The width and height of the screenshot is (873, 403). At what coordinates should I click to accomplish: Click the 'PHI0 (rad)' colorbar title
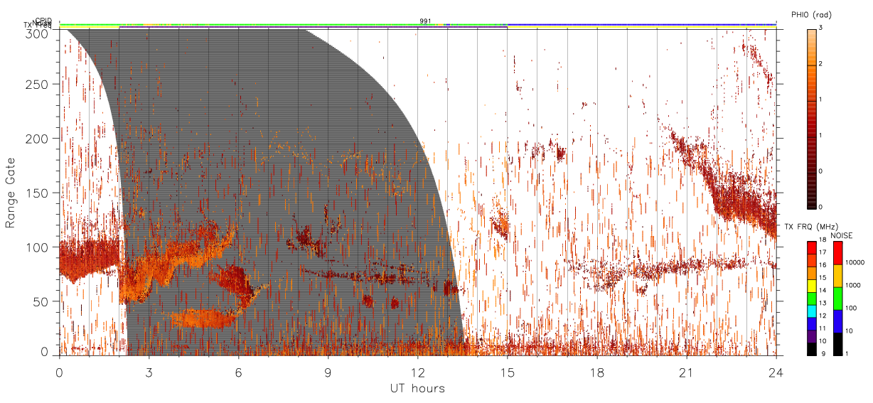pyautogui.click(x=811, y=15)
